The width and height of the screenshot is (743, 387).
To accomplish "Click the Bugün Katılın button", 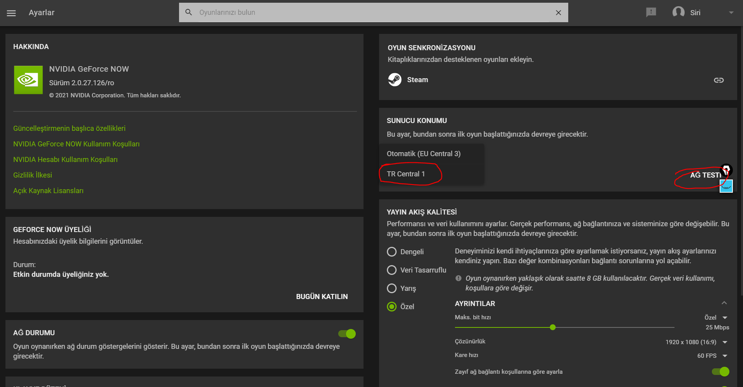I will pos(322,297).
